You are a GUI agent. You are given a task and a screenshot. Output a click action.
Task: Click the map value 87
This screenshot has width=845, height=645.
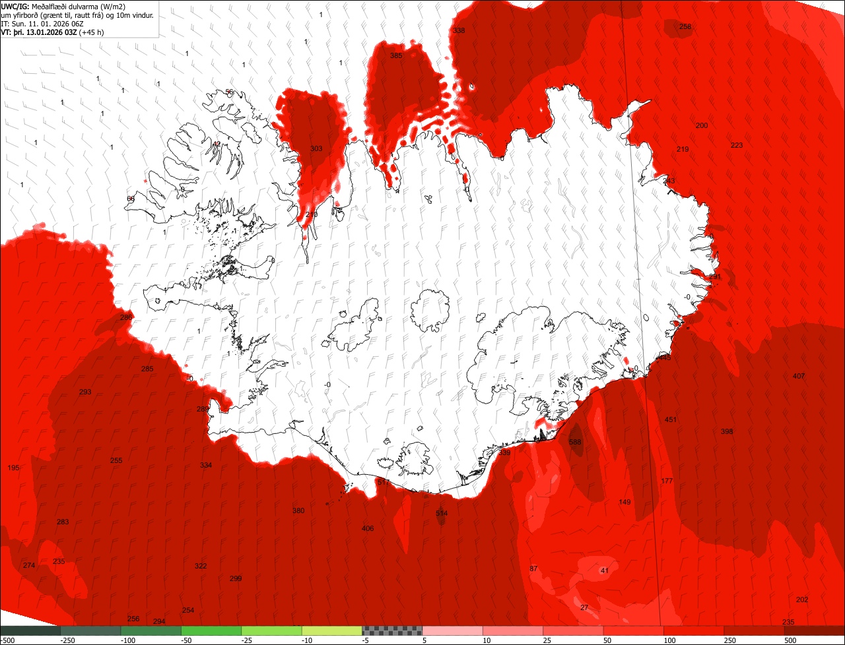[533, 568]
